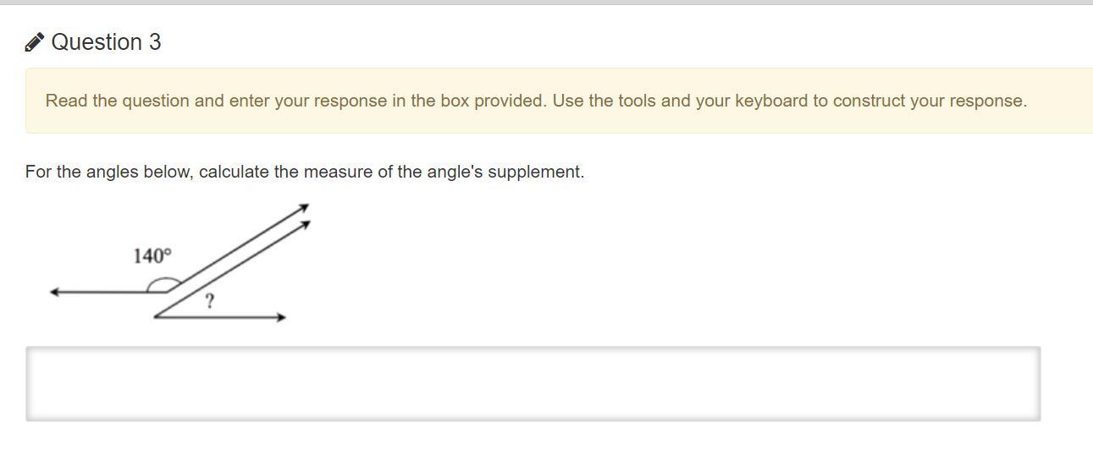Viewport: 1093px width, 460px height.
Task: Click the vertex of the 140° angle
Action: tap(169, 292)
